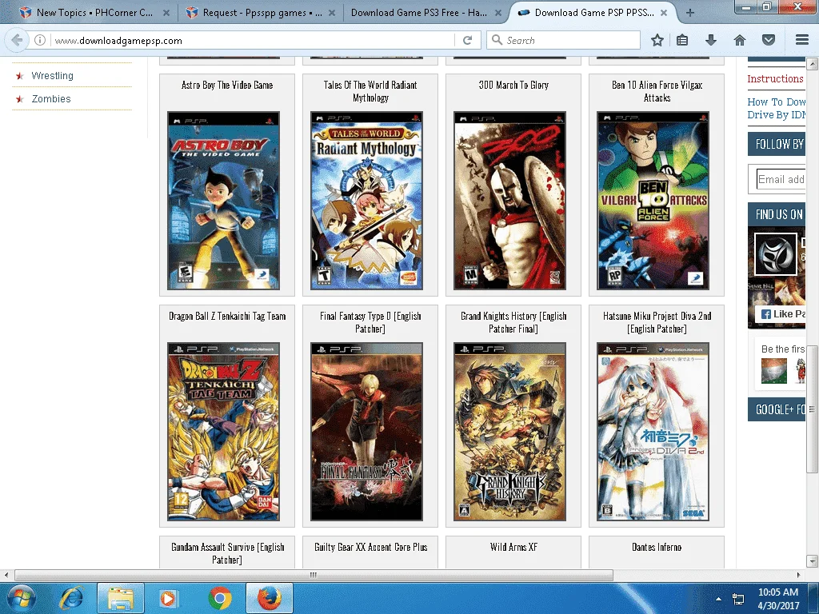Open the clock showing 10:05 AM

point(777,599)
